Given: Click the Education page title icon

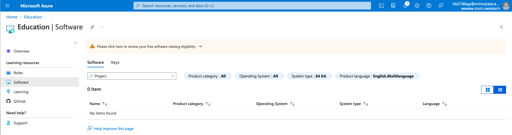Looking at the screenshot, I should 10,29.
